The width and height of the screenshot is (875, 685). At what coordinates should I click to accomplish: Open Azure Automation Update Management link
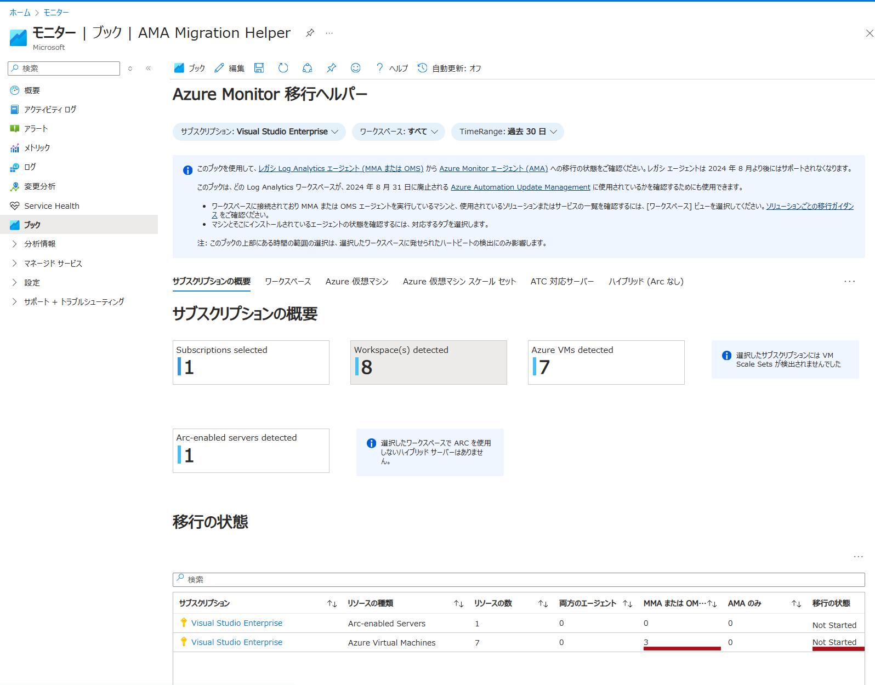tap(521, 187)
